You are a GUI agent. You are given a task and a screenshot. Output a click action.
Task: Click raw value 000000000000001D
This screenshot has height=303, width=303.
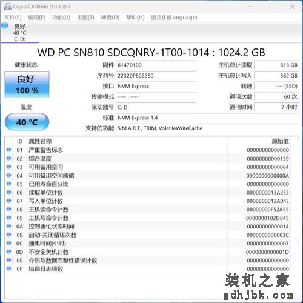pos(268,252)
